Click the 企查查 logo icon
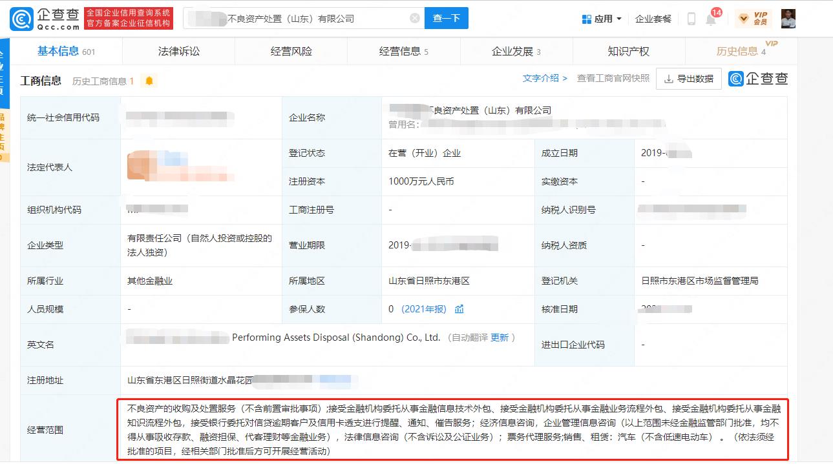 [21, 17]
